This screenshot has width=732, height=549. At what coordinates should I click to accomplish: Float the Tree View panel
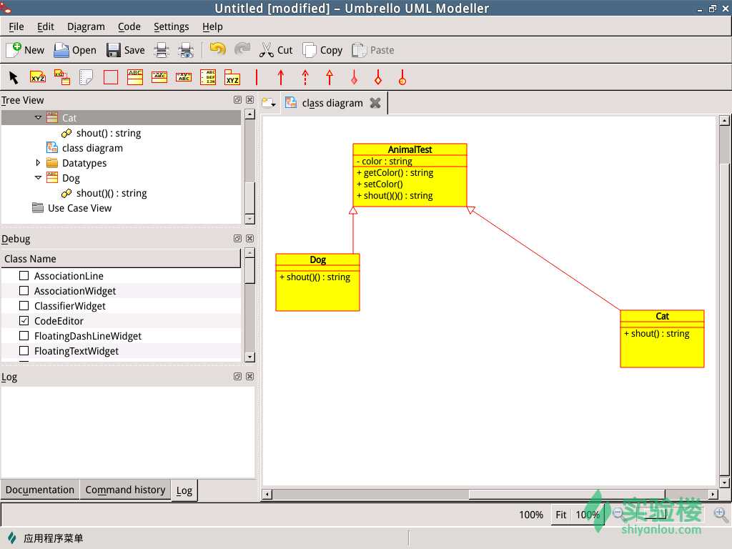(237, 100)
